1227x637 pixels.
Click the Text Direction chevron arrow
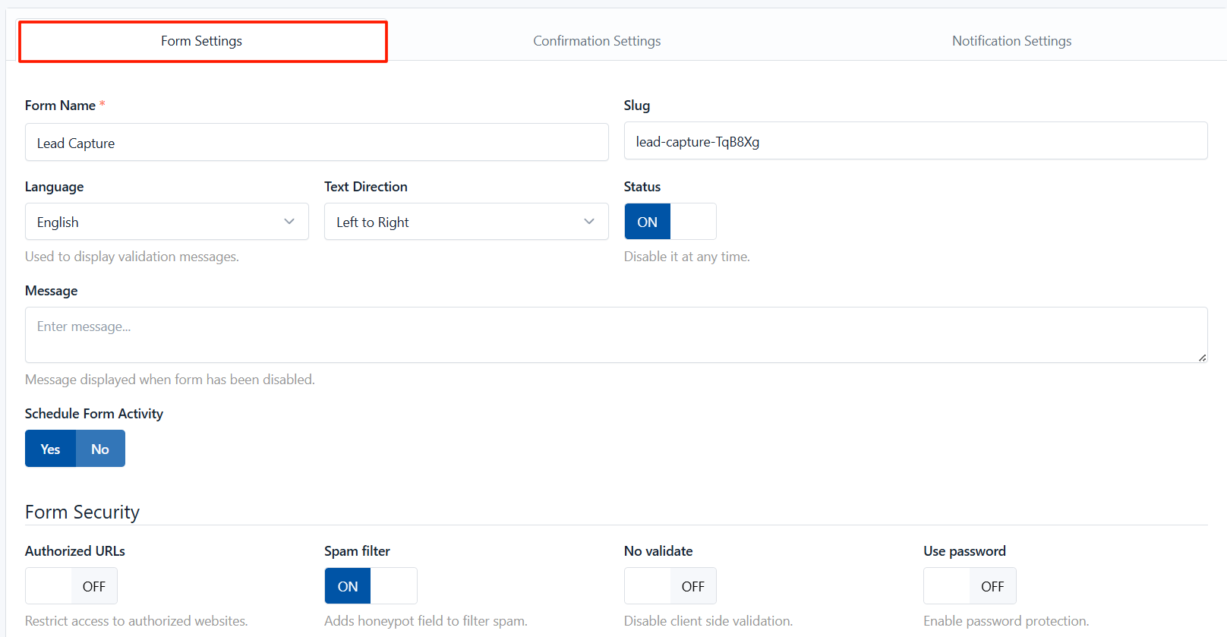tap(589, 222)
